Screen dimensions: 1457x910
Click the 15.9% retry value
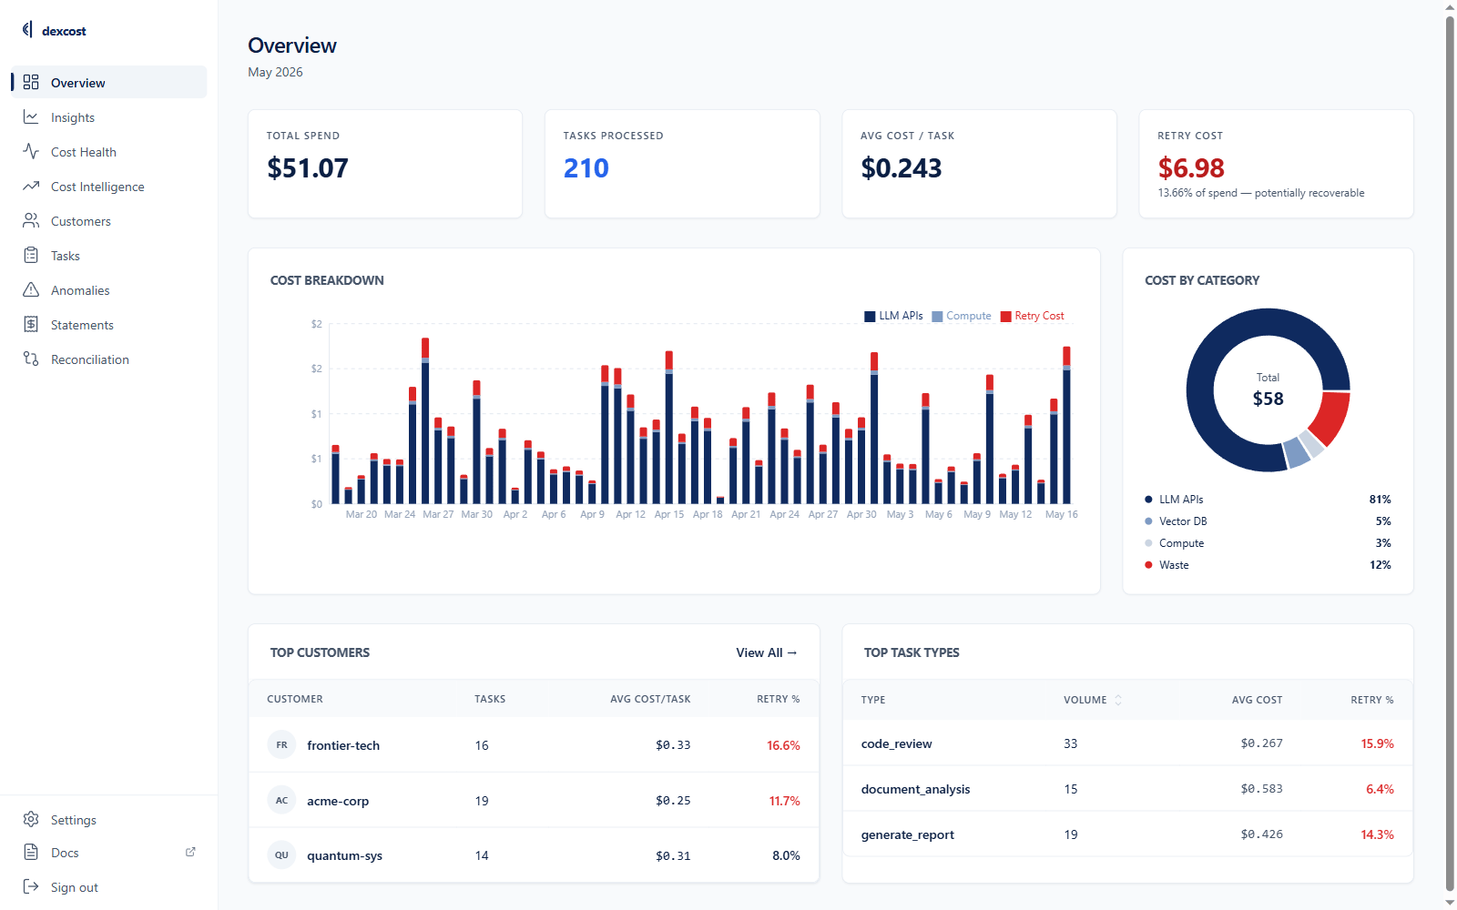pos(1377,743)
